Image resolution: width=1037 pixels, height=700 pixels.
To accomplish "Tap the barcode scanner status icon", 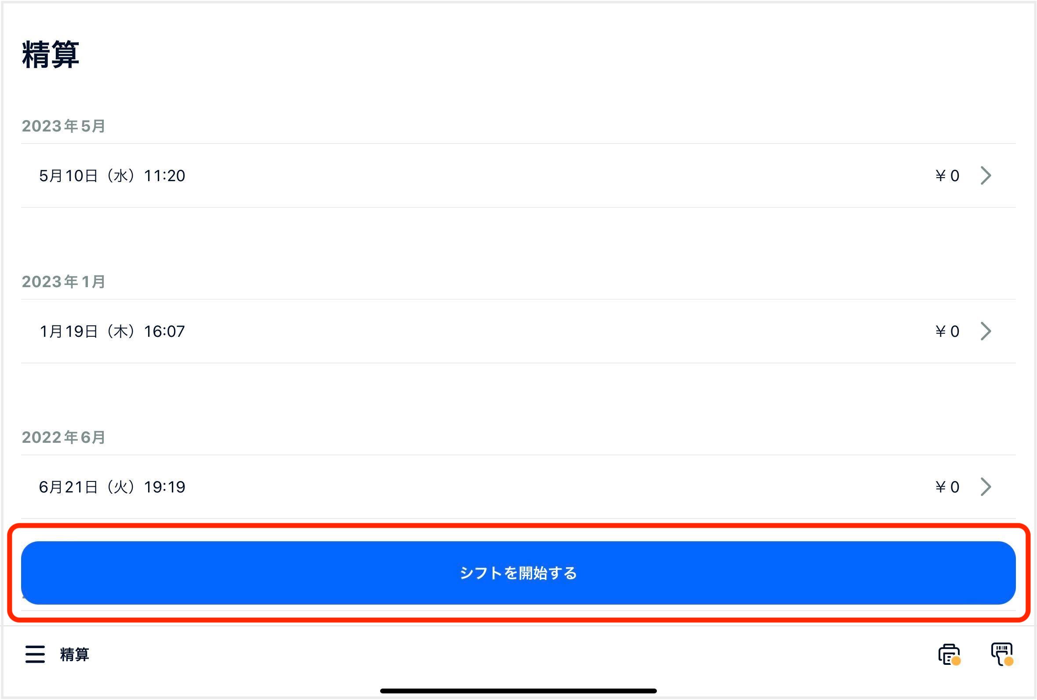I will click(1002, 654).
